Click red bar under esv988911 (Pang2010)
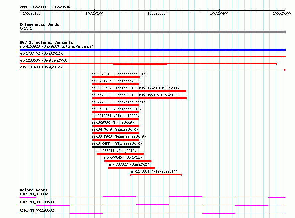The image size is (295, 218). tap(120, 154)
